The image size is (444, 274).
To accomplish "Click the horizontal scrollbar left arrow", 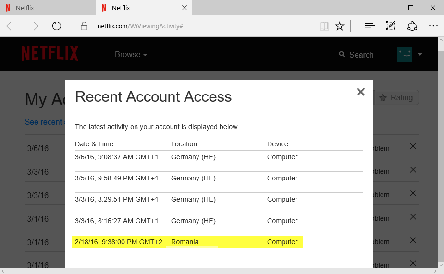I will pyautogui.click(x=3, y=271).
